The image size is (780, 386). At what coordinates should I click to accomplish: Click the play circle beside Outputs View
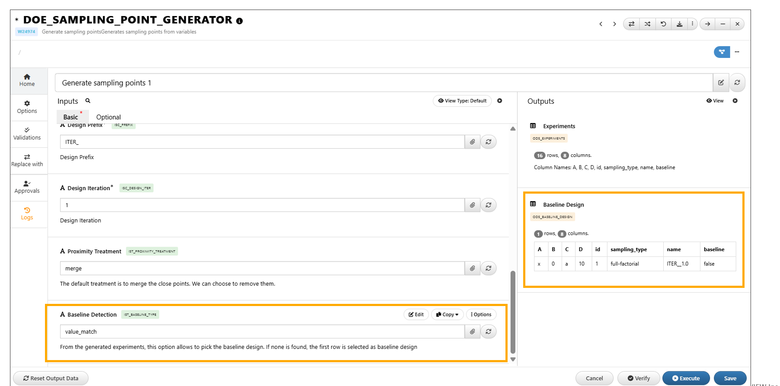(735, 101)
